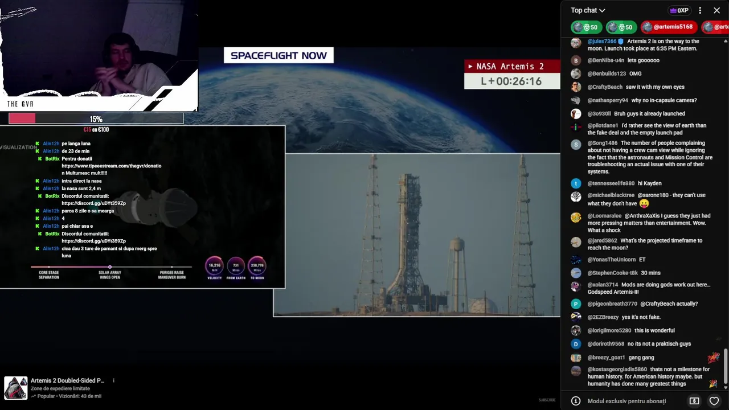Open the Artemis 2 Doubled-Sided P... product title
729x410 pixels.
(67, 380)
